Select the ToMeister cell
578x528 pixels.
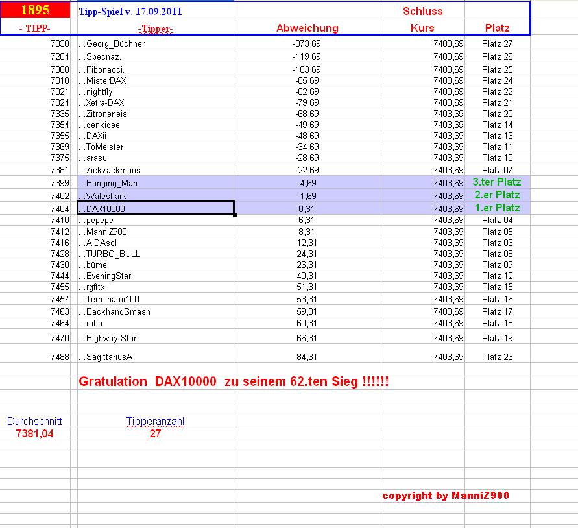156,147
